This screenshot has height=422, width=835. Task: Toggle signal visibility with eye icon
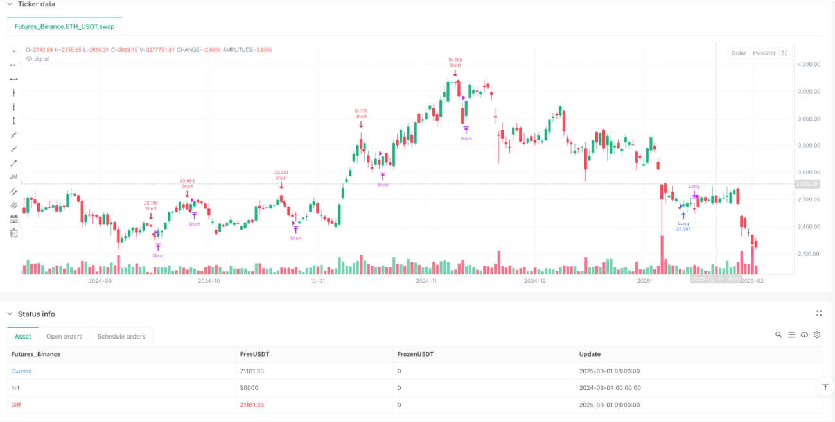(28, 59)
